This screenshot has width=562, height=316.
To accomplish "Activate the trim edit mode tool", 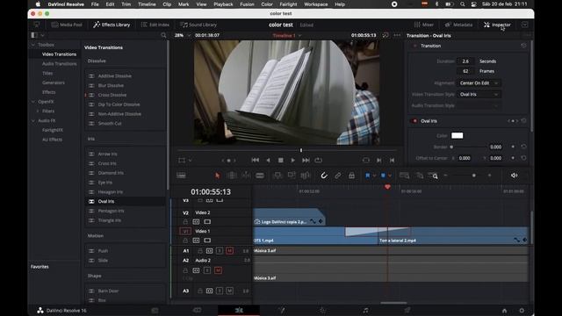I will pos(232,176).
